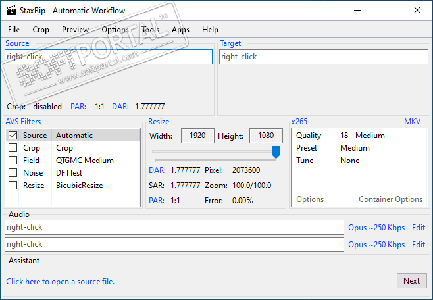This screenshot has height=300, width=433.
Task: Click the Target path input field
Action: click(x=324, y=57)
